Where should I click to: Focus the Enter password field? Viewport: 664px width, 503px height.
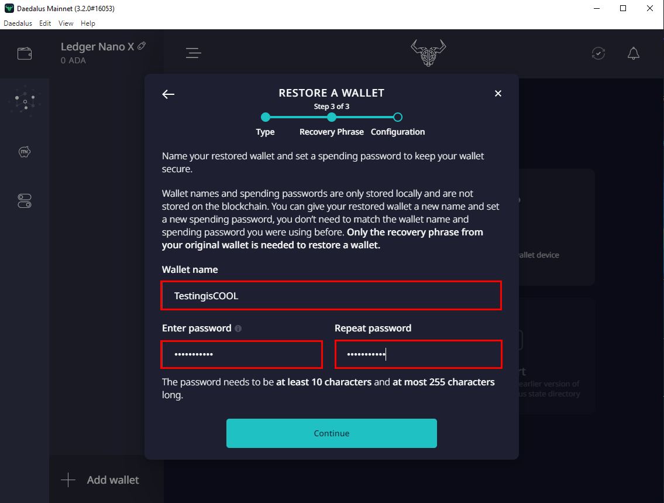(242, 355)
